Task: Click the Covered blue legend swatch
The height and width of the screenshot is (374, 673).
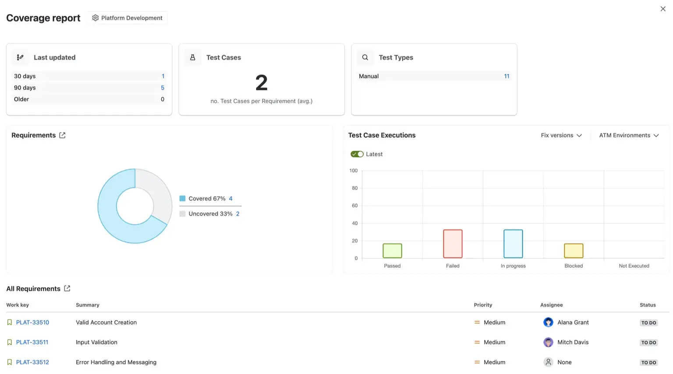Action: pyautogui.click(x=182, y=198)
